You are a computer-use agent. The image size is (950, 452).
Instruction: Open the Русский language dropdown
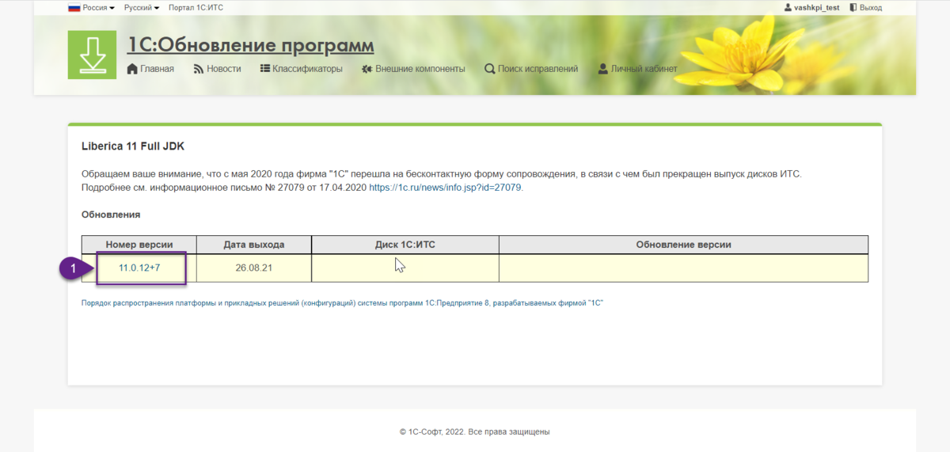tap(142, 7)
